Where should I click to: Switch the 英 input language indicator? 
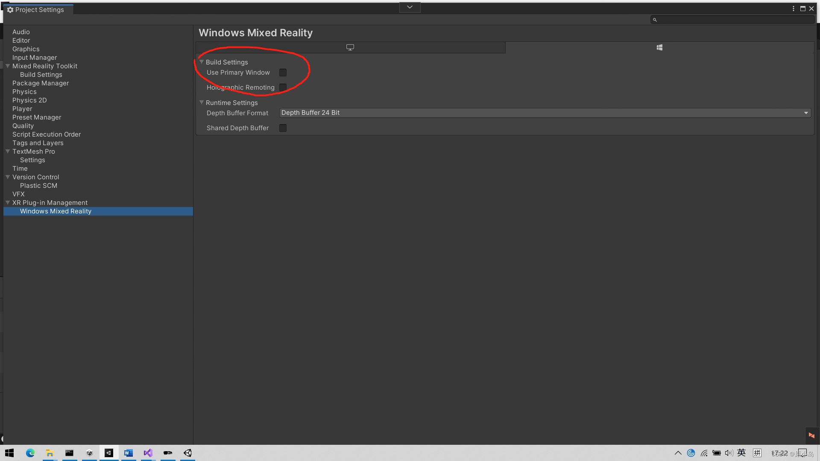(x=741, y=452)
